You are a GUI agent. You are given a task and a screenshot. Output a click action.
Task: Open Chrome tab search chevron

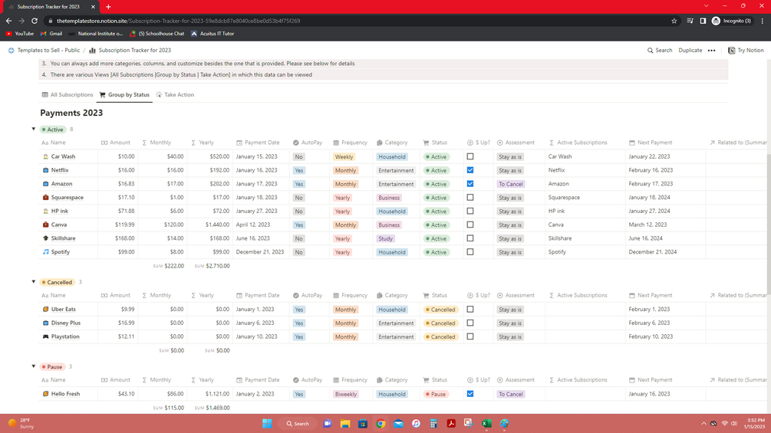[x=706, y=6]
